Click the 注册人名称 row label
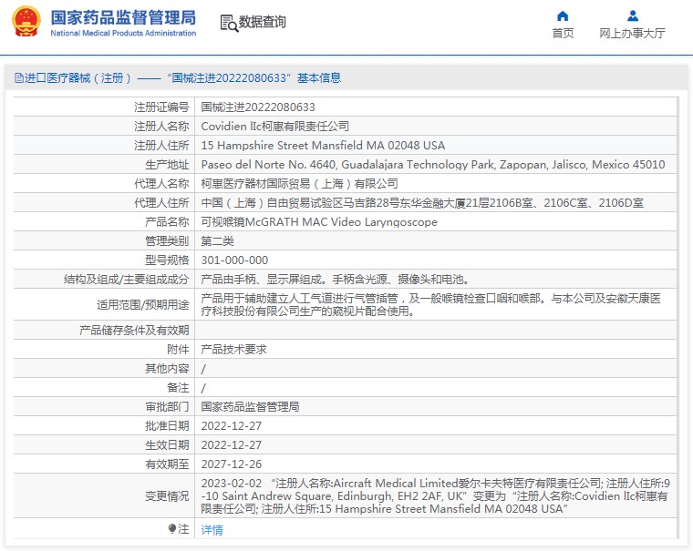693x551 pixels. [161, 127]
